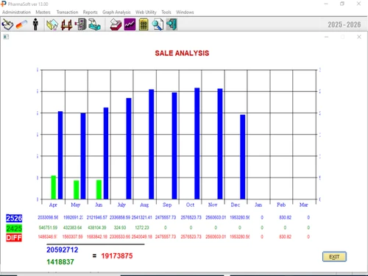Open the purple line graph toolbar icon

point(130,24)
